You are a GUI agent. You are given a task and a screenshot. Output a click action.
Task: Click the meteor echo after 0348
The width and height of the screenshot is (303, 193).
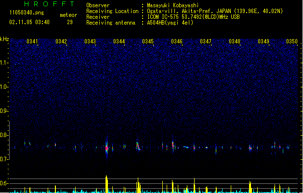coord(250,148)
